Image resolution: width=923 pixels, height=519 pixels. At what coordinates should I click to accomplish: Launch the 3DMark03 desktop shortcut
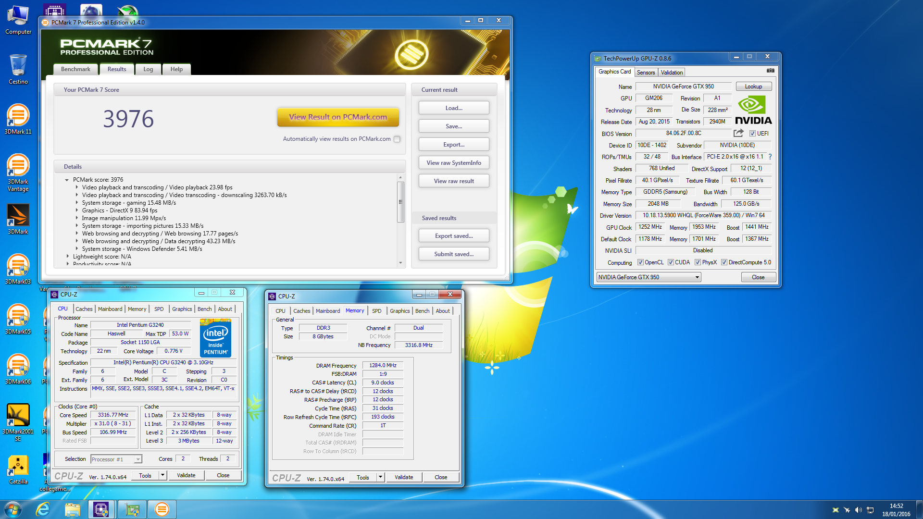coord(18,269)
